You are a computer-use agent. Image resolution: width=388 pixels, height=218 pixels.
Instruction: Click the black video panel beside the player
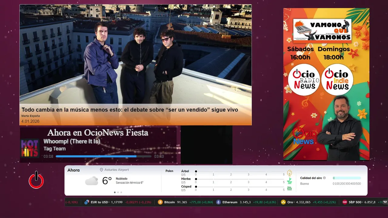(x=206, y=145)
